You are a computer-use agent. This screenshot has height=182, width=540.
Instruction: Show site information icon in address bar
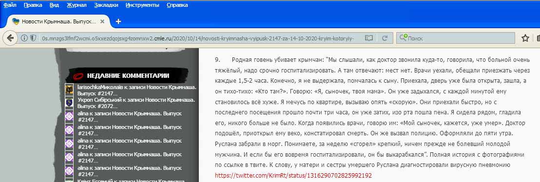coord(24,38)
